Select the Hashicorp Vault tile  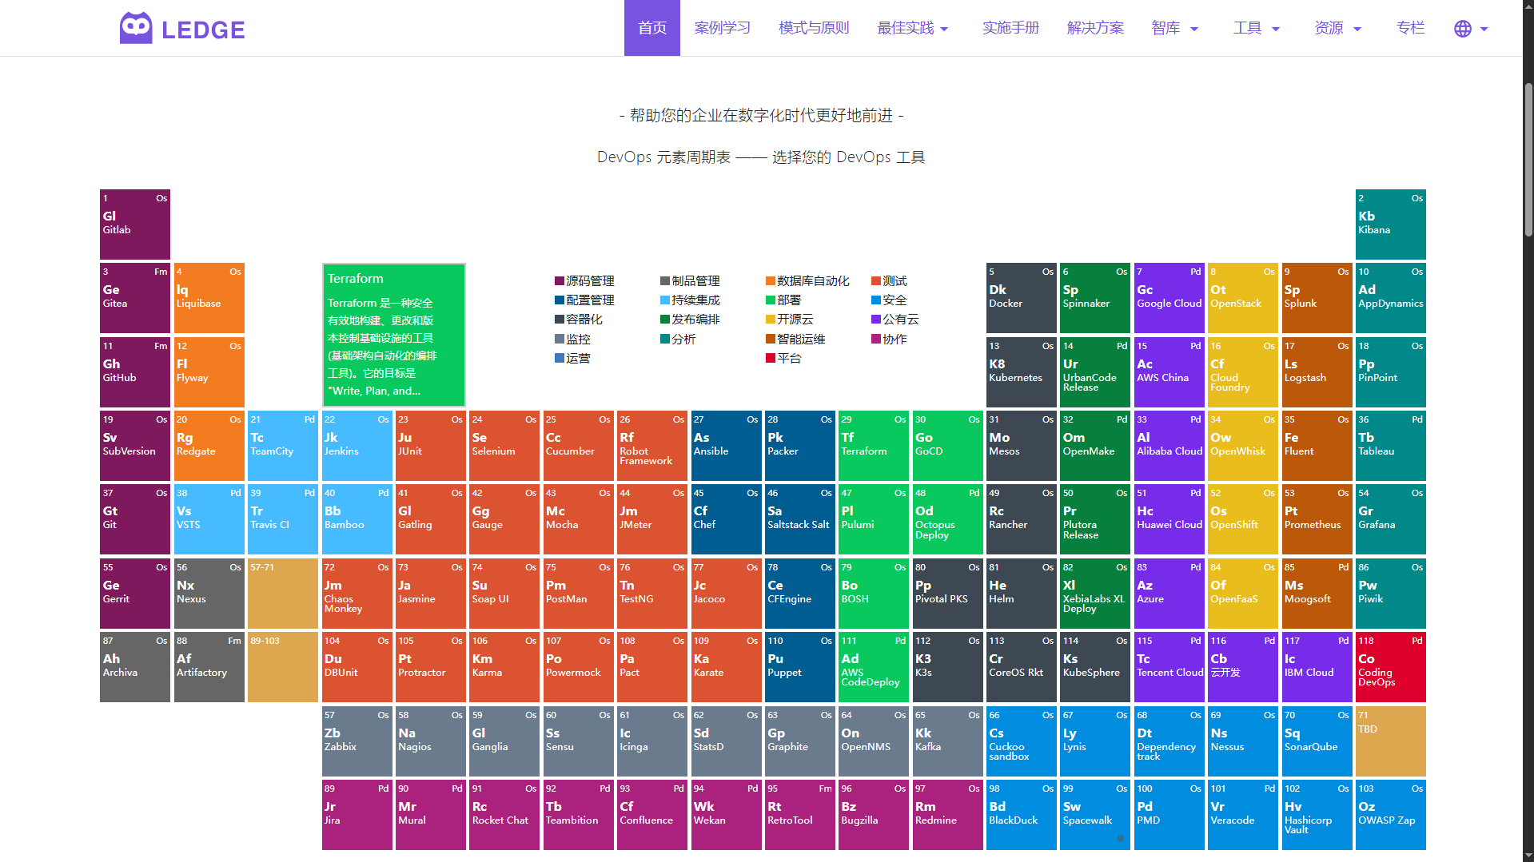[x=1317, y=815]
